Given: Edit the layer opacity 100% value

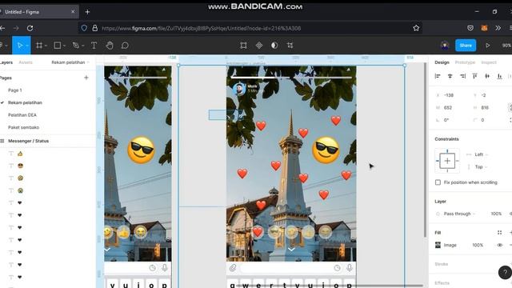Looking at the screenshot, I should pos(496,214).
